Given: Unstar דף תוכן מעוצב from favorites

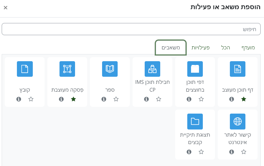Looking at the screenshot, I should point(244,99).
